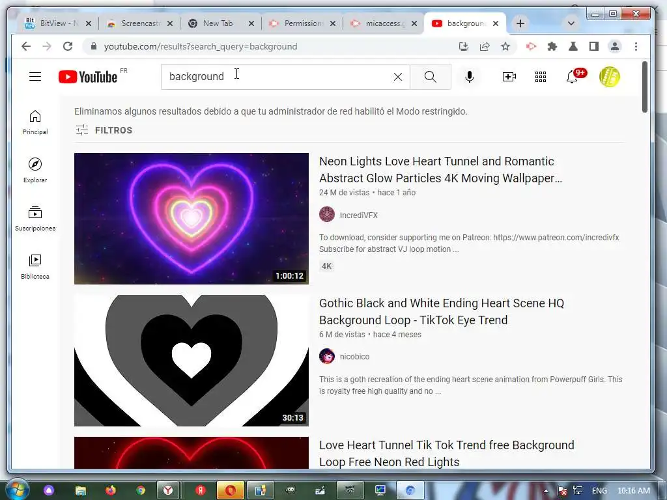Open Love Heart Tunnel Tik Tok title
The width and height of the screenshot is (667, 500).
[447, 454]
